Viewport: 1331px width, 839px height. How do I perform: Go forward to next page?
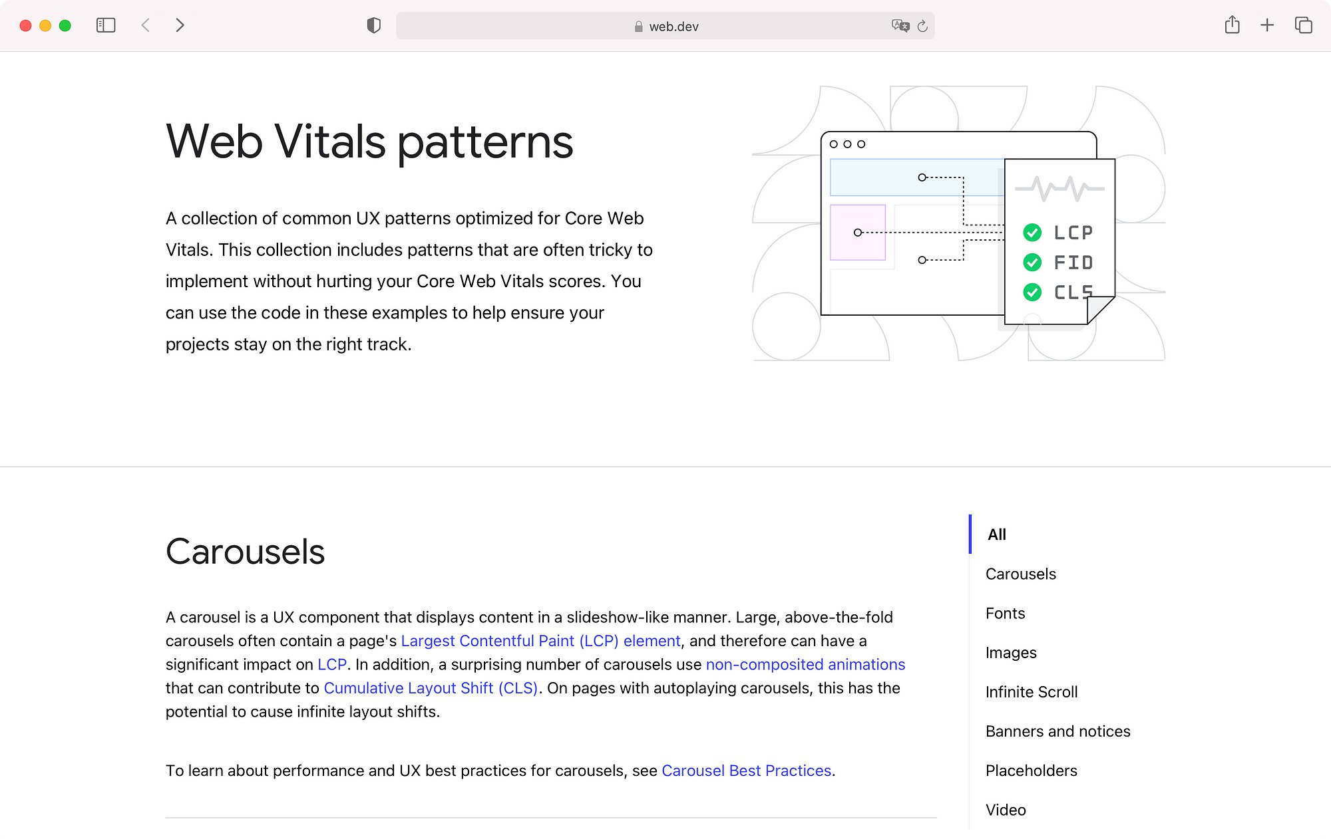click(180, 25)
